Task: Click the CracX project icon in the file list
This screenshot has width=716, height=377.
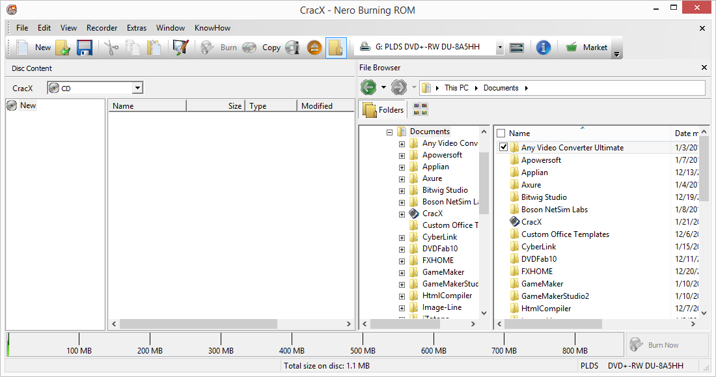Action: click(515, 221)
